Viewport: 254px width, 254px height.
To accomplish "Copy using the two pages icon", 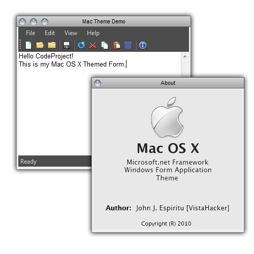I will click(105, 45).
